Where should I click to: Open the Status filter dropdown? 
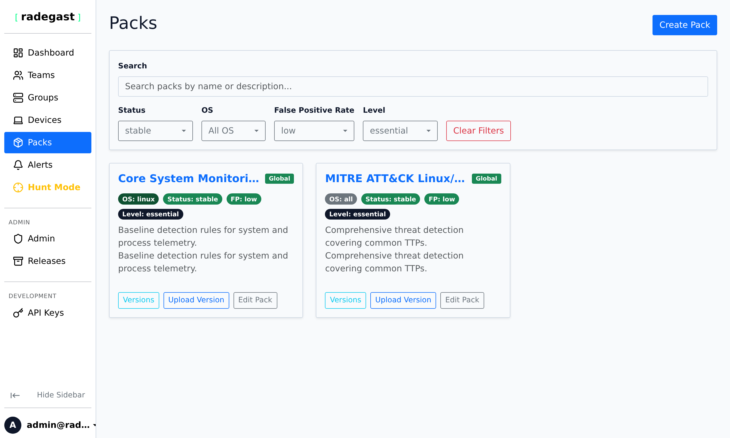pos(155,131)
